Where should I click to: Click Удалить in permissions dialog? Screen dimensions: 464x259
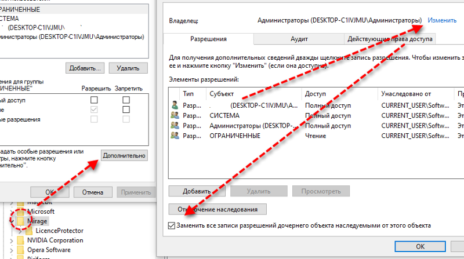pyautogui.click(x=128, y=68)
